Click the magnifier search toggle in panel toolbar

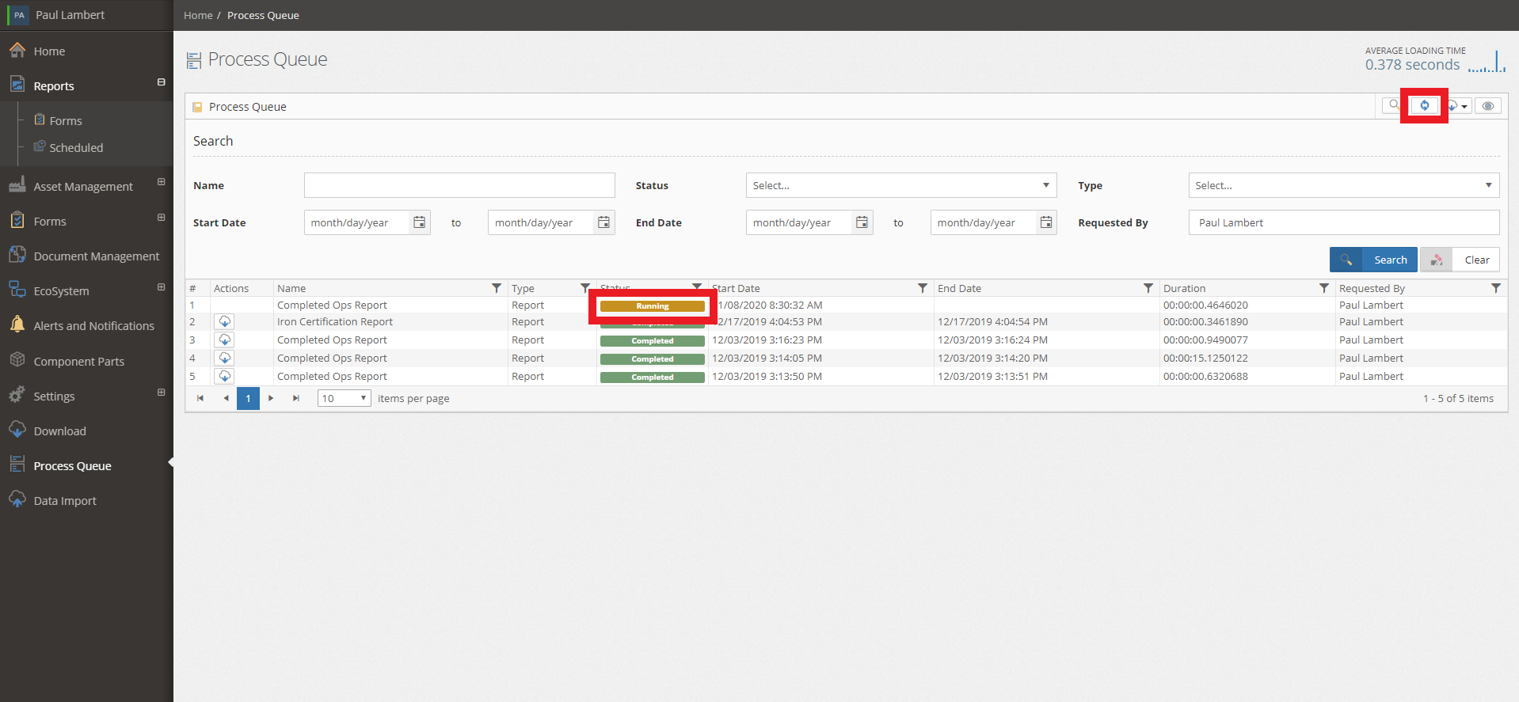pyautogui.click(x=1393, y=105)
